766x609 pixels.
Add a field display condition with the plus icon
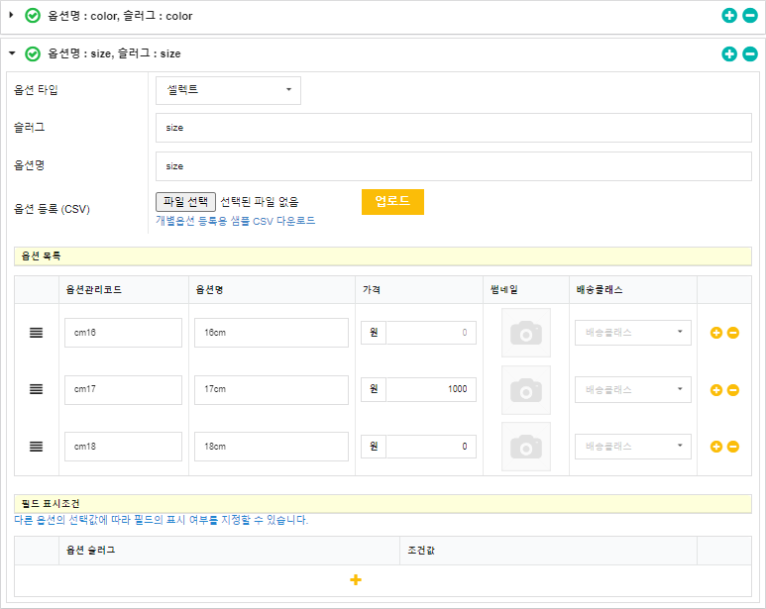point(356,579)
